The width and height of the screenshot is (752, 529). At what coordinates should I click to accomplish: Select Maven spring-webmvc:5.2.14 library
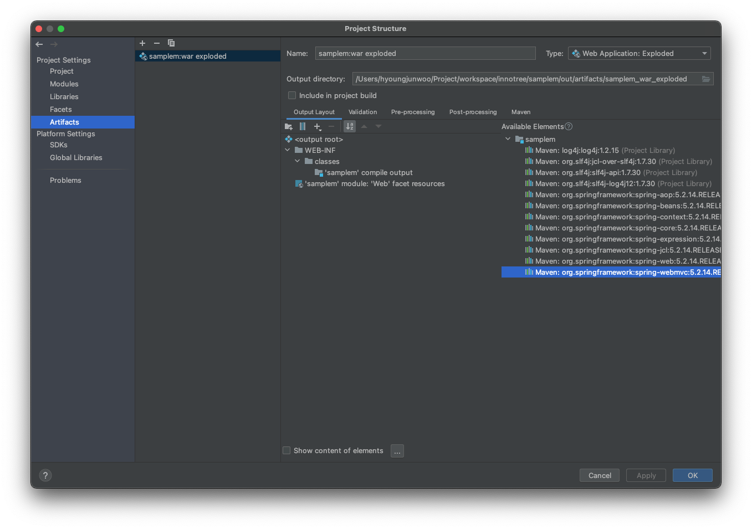(x=611, y=272)
